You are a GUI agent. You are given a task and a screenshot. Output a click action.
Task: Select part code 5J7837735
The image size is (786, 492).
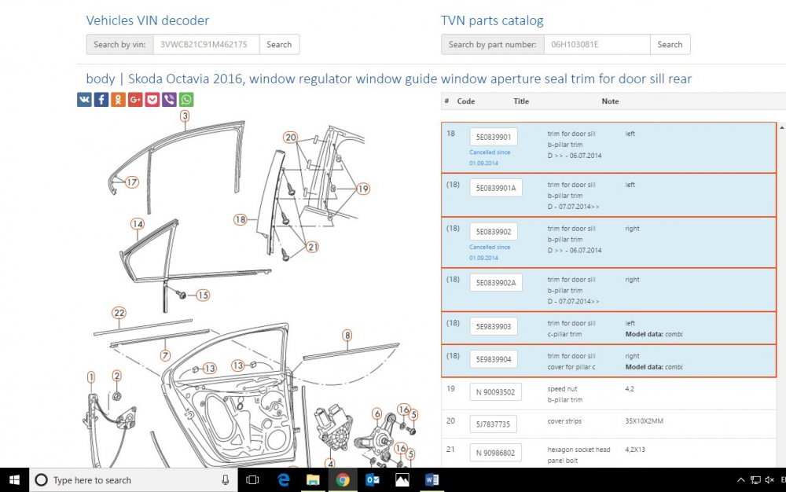(x=493, y=424)
